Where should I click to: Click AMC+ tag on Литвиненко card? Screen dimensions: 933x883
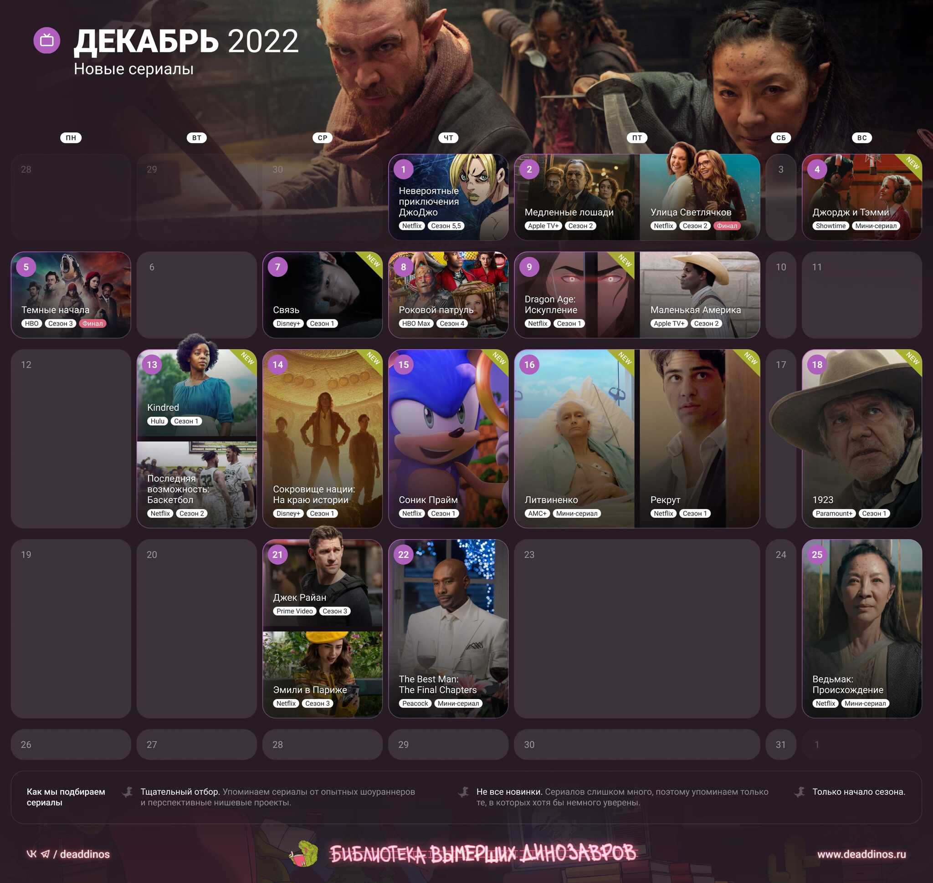[x=537, y=513]
